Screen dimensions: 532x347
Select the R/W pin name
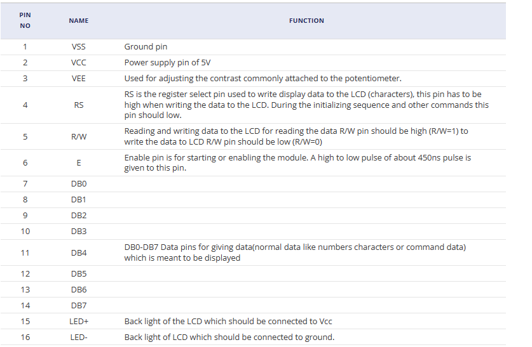[79, 136]
